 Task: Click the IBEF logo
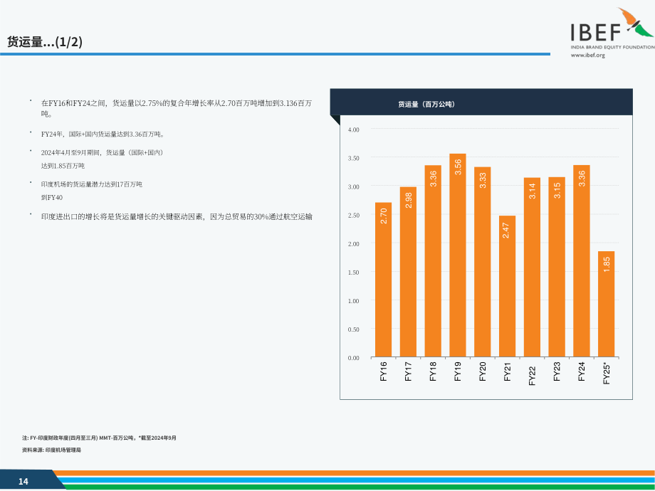[612, 28]
